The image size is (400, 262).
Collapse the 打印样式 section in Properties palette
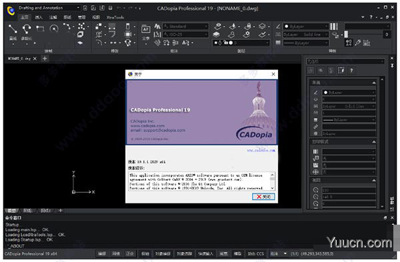tap(374, 141)
